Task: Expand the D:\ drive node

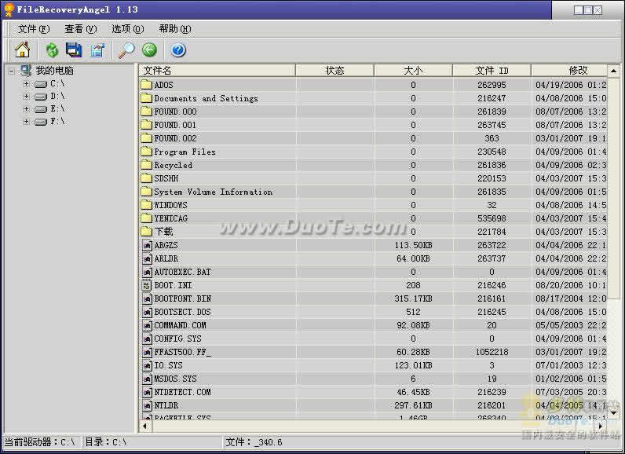Action: tap(27, 97)
